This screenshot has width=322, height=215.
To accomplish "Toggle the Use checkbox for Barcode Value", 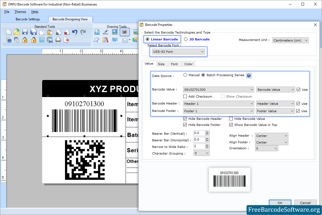I will pos(298,90).
